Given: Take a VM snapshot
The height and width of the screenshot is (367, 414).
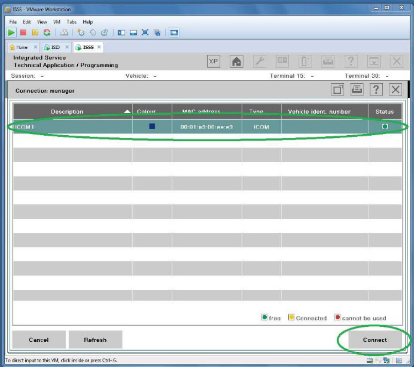Looking at the screenshot, I should click(81, 32).
